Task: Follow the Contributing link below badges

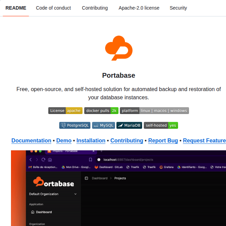Action: [127, 140]
